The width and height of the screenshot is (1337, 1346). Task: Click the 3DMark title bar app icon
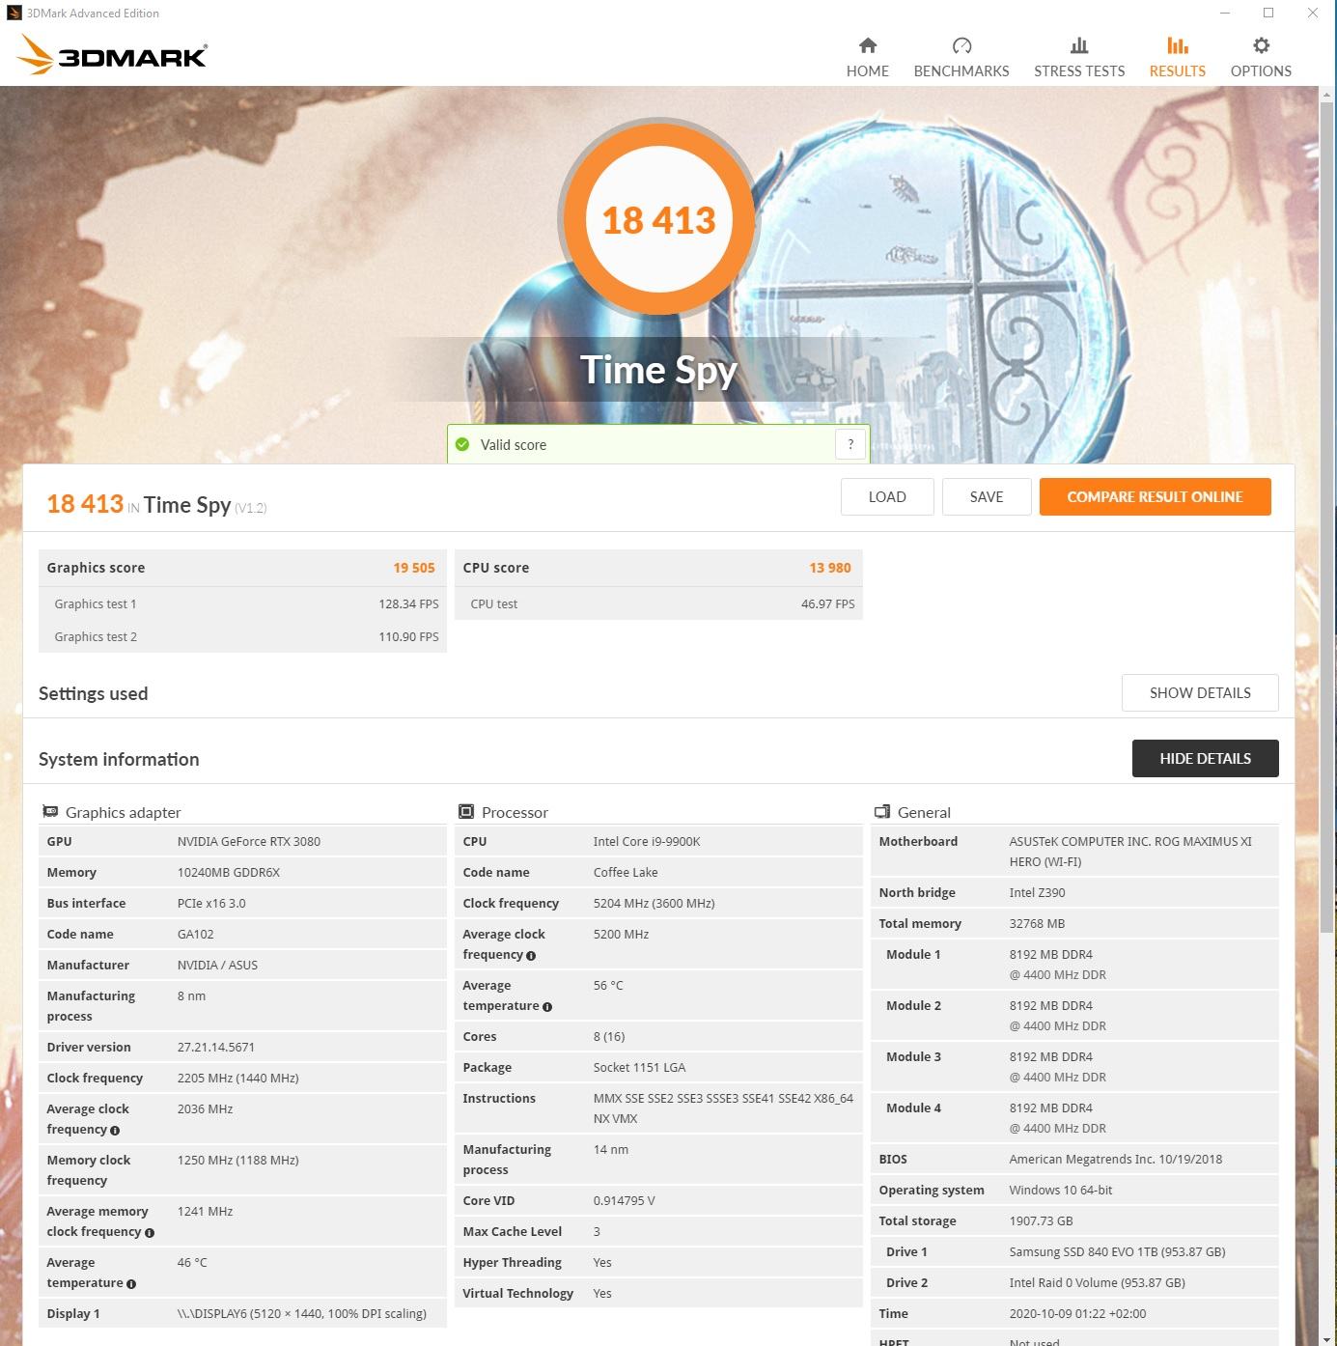(14, 13)
